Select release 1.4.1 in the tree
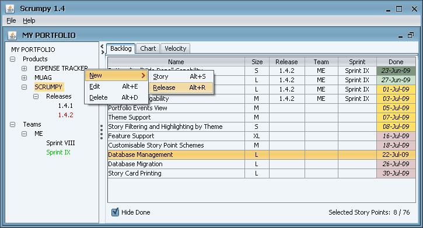Image resolution: width=423 pixels, height=228 pixels. [x=65, y=106]
